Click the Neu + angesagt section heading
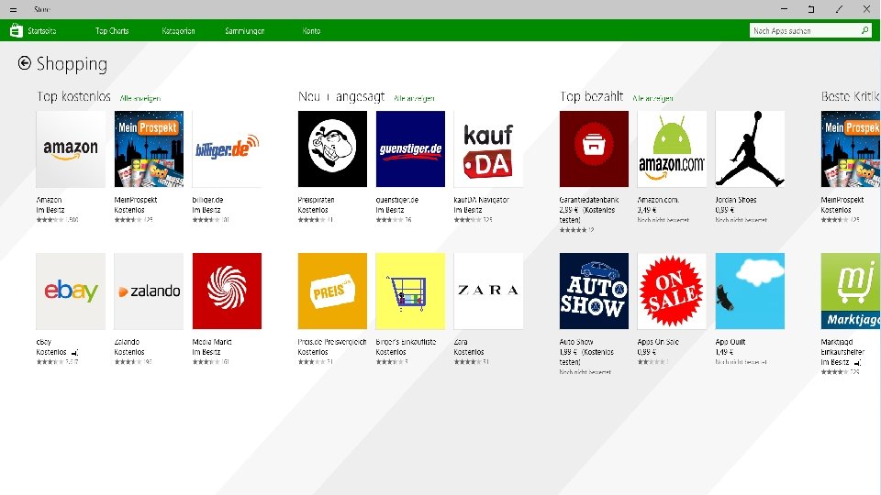This screenshot has height=495, width=881. (x=341, y=96)
